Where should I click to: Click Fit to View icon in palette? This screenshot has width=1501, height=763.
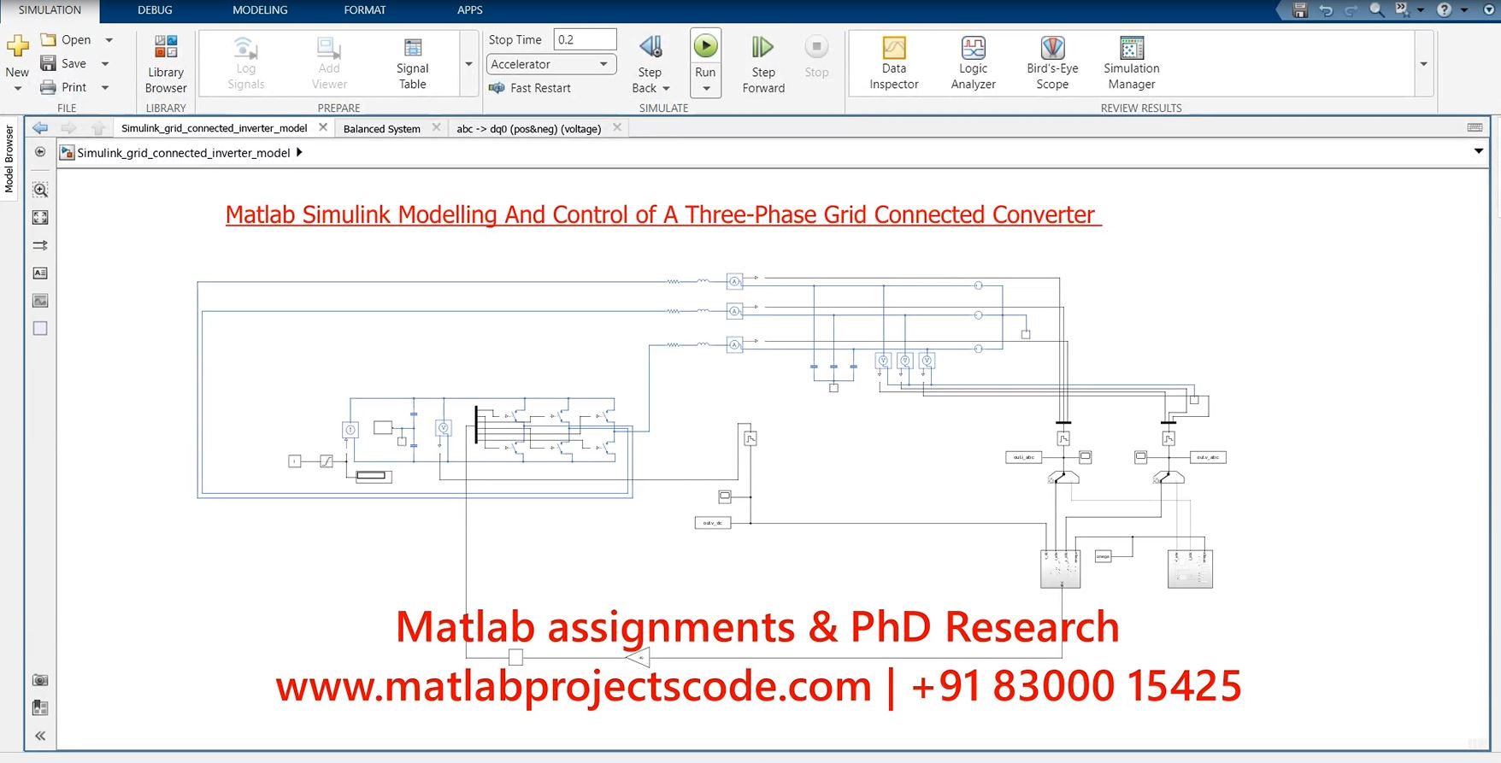(x=40, y=218)
